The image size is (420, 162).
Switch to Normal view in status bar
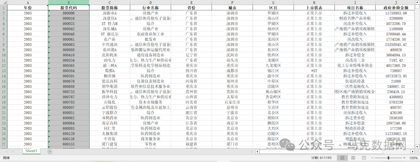click(x=342, y=158)
